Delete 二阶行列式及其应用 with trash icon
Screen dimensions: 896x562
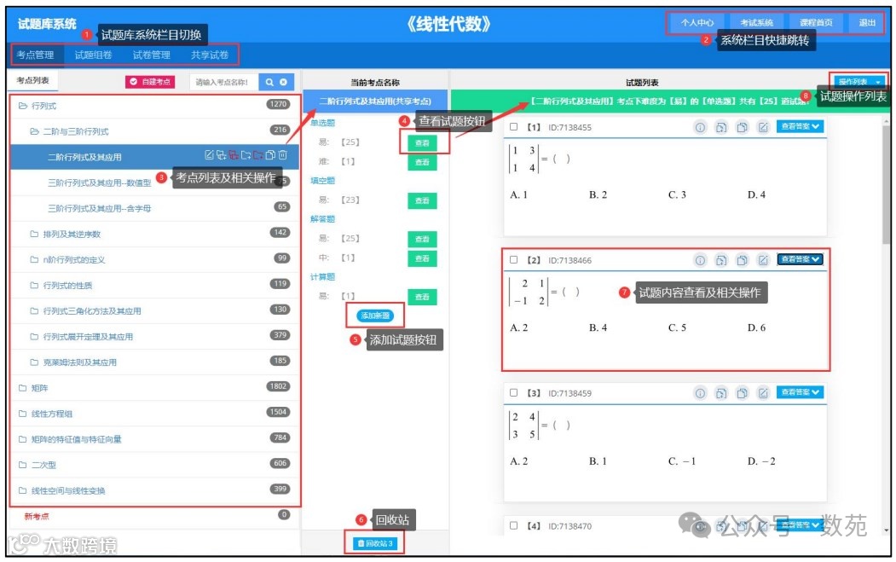pos(283,155)
